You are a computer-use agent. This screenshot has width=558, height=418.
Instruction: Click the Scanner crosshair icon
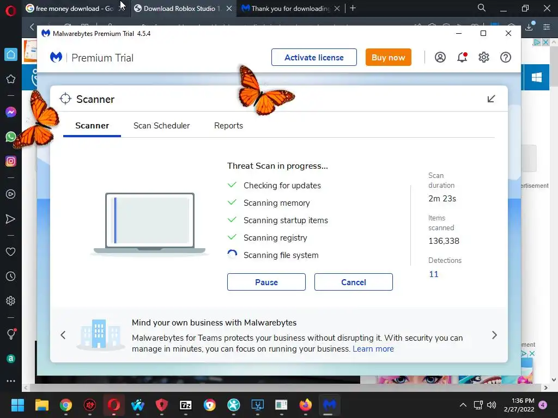(65, 99)
